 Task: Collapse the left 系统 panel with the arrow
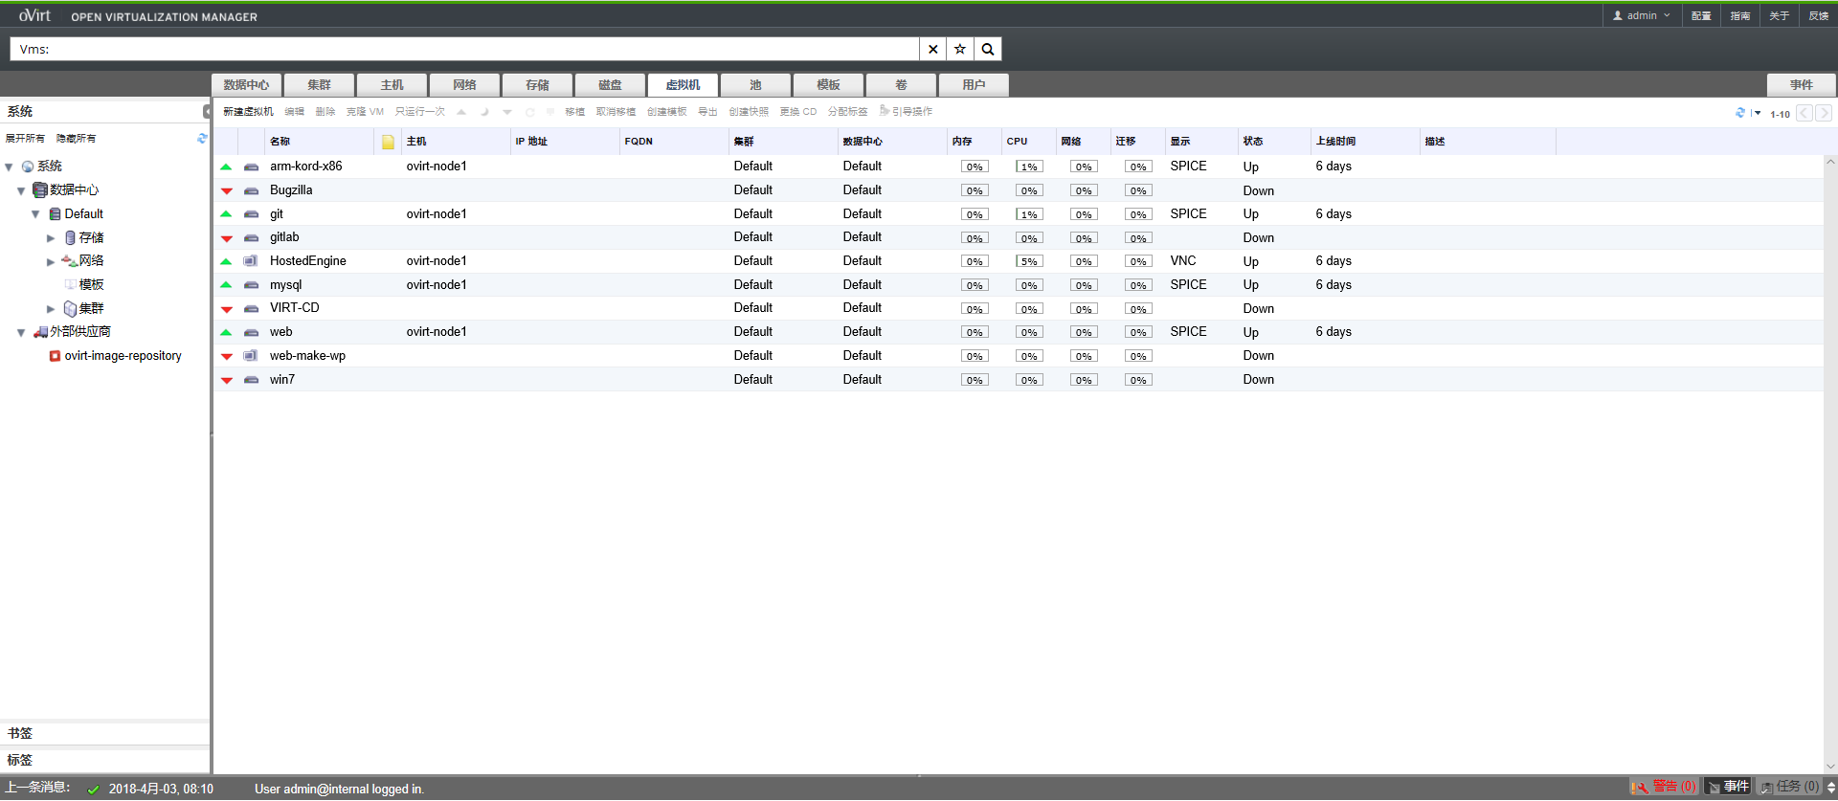207,112
